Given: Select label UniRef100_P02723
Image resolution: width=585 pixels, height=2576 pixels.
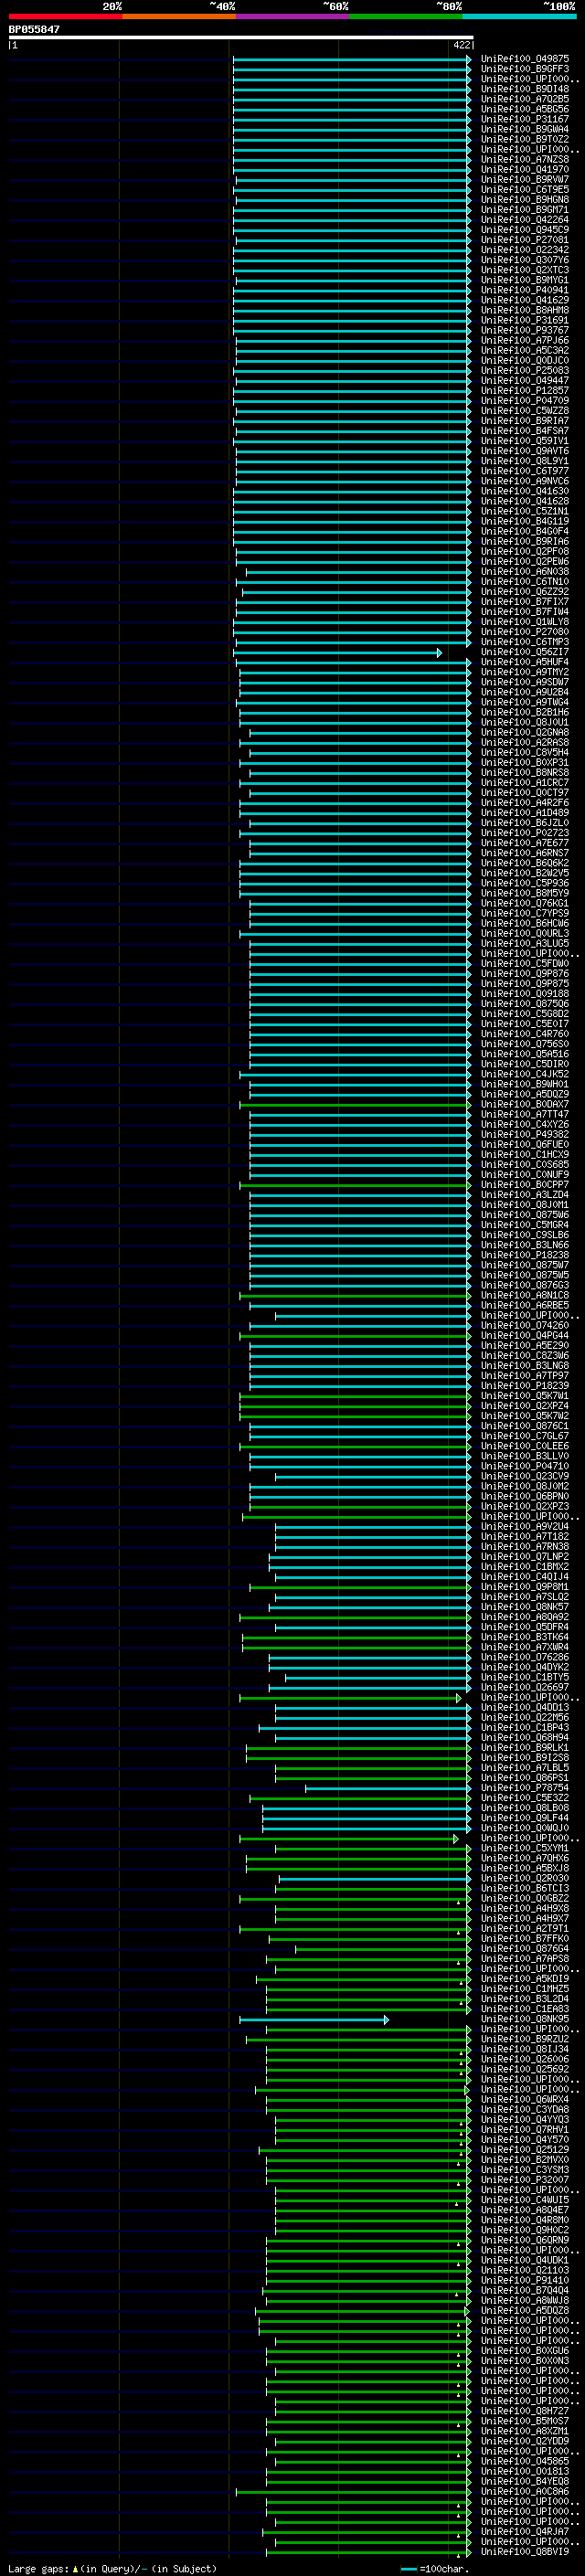Looking at the screenshot, I should point(524,833).
